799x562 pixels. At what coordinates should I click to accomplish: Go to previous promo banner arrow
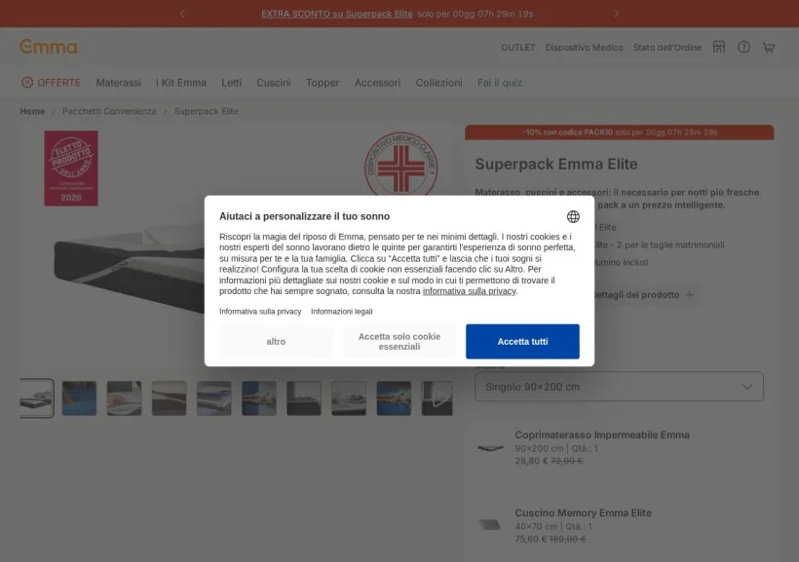click(182, 14)
